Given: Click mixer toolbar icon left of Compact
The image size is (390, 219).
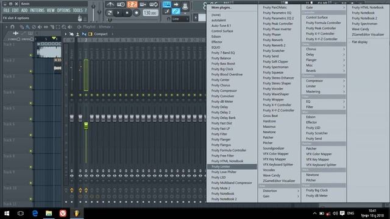Looking at the screenshot, I should tap(90, 34).
